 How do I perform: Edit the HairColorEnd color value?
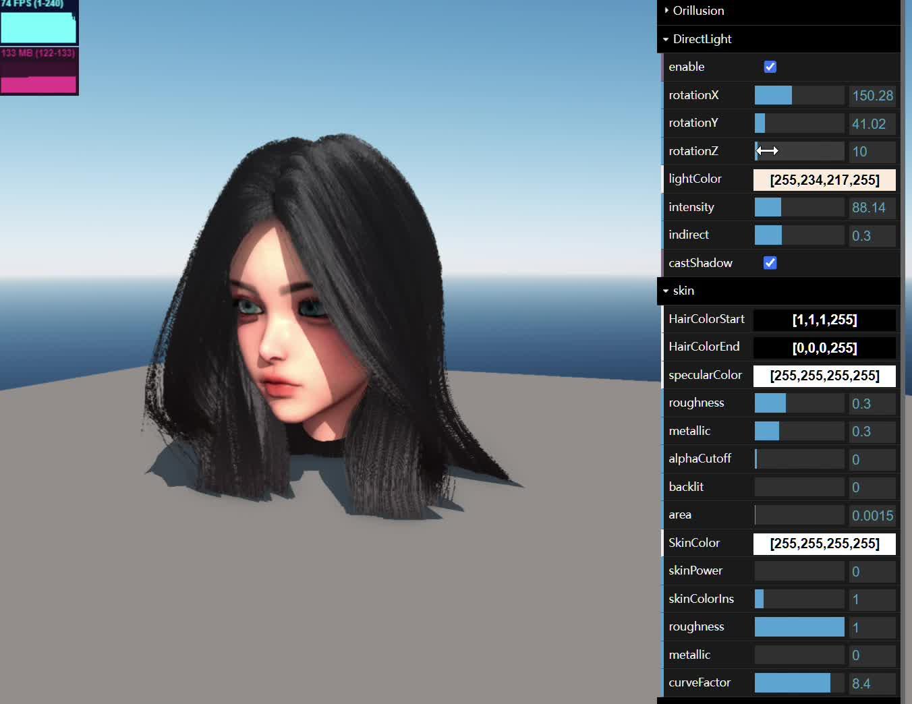click(824, 348)
